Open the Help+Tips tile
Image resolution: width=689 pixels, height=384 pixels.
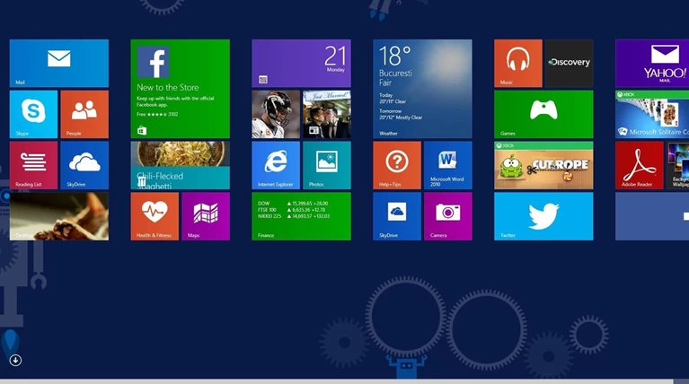(x=397, y=165)
